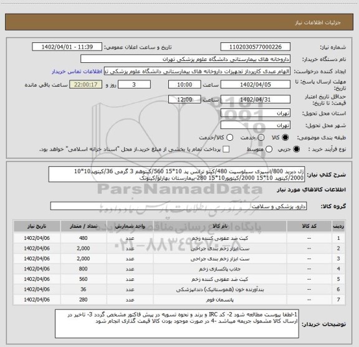359x347 pixels.
Task: Select item بندآورنده خون (هموستاتیک) دندانپزشکی
Action: (x=220, y=290)
